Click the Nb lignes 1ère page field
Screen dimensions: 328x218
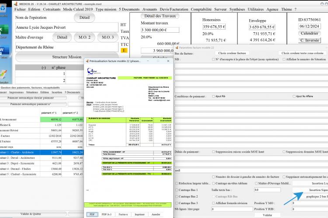pyautogui.click(x=232, y=209)
